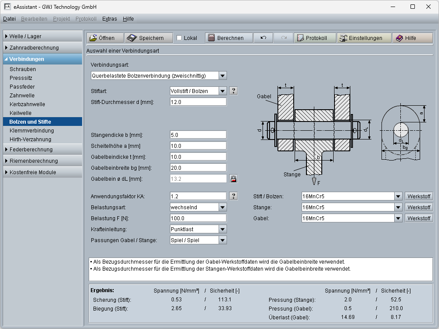This screenshot has width=439, height=329.
Task: Unlock the Gabelbein ø dL padlock
Action: [x=234, y=179]
